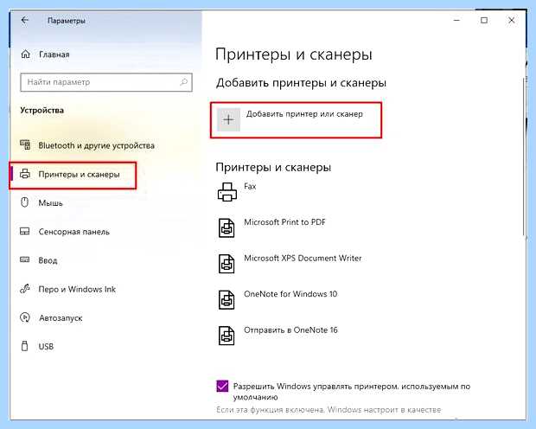Click the vertical scrollbar on the right
Screen dimensions: 536x429
(524, 156)
